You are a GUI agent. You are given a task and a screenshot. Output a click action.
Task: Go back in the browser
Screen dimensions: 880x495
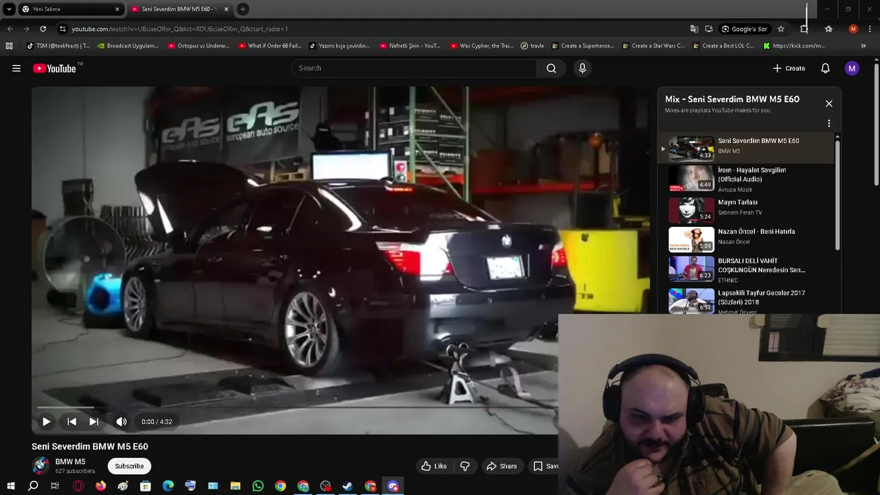pos(10,29)
